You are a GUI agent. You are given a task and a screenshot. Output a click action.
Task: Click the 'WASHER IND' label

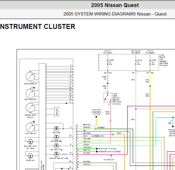[x=56, y=141]
